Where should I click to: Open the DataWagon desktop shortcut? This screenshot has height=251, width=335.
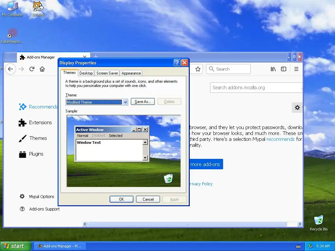[x=12, y=36]
